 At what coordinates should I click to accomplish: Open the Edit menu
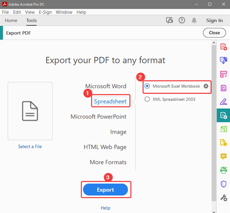coord(17,12)
